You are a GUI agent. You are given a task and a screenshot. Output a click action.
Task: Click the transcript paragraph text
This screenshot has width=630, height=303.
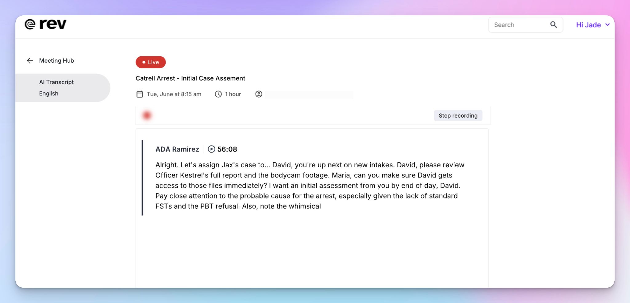click(x=310, y=185)
